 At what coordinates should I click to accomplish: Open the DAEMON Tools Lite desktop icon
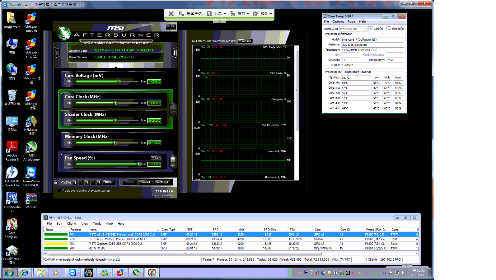[12, 177]
